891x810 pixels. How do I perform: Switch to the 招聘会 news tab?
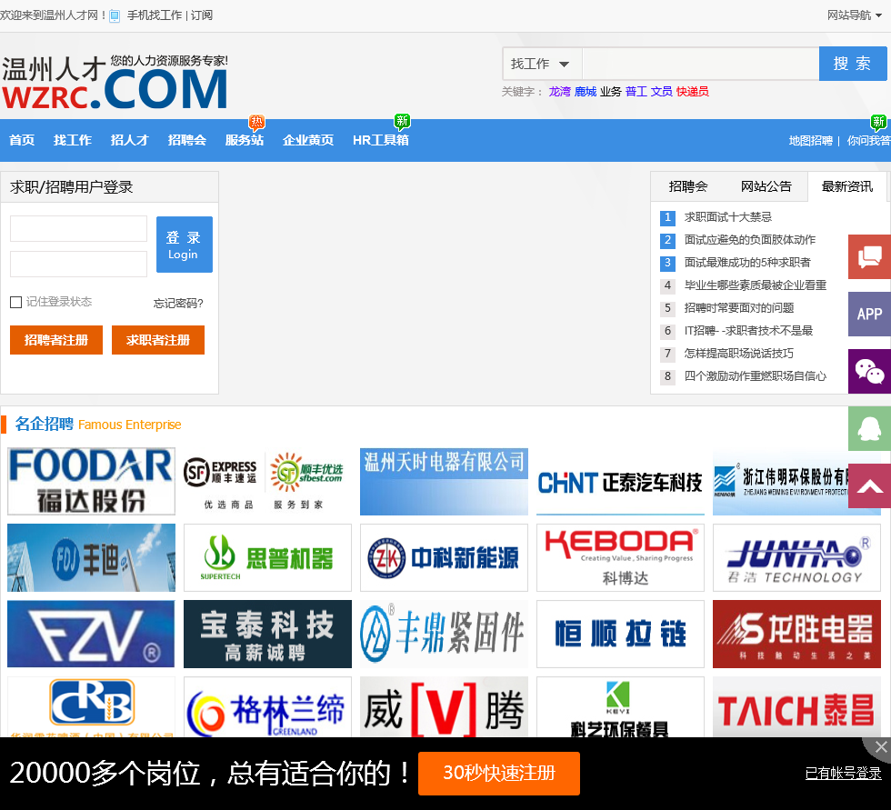pos(688,186)
